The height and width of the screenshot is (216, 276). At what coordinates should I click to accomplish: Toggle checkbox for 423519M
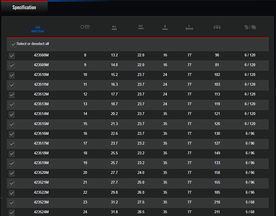(12, 164)
